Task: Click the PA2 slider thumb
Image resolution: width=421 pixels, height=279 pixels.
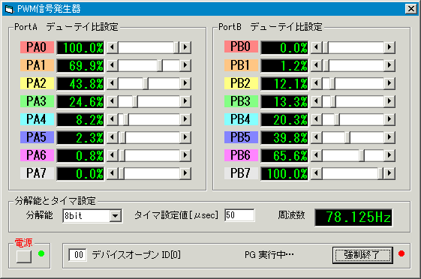Action: coord(146,83)
